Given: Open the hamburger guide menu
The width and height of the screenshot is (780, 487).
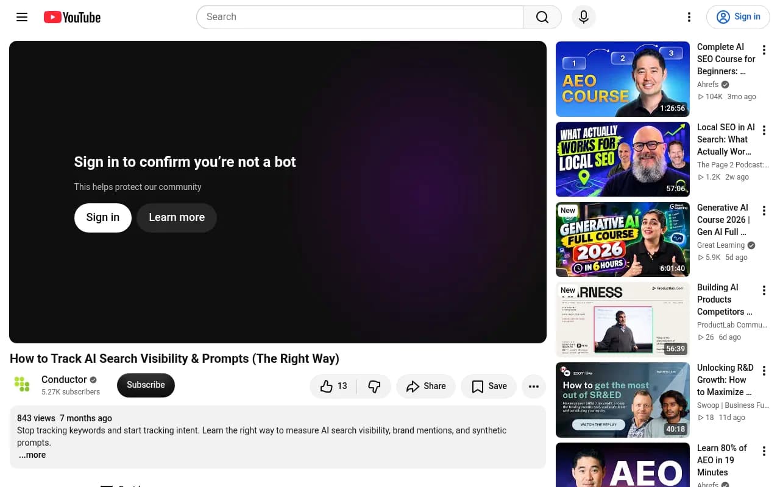Looking at the screenshot, I should [x=22, y=17].
